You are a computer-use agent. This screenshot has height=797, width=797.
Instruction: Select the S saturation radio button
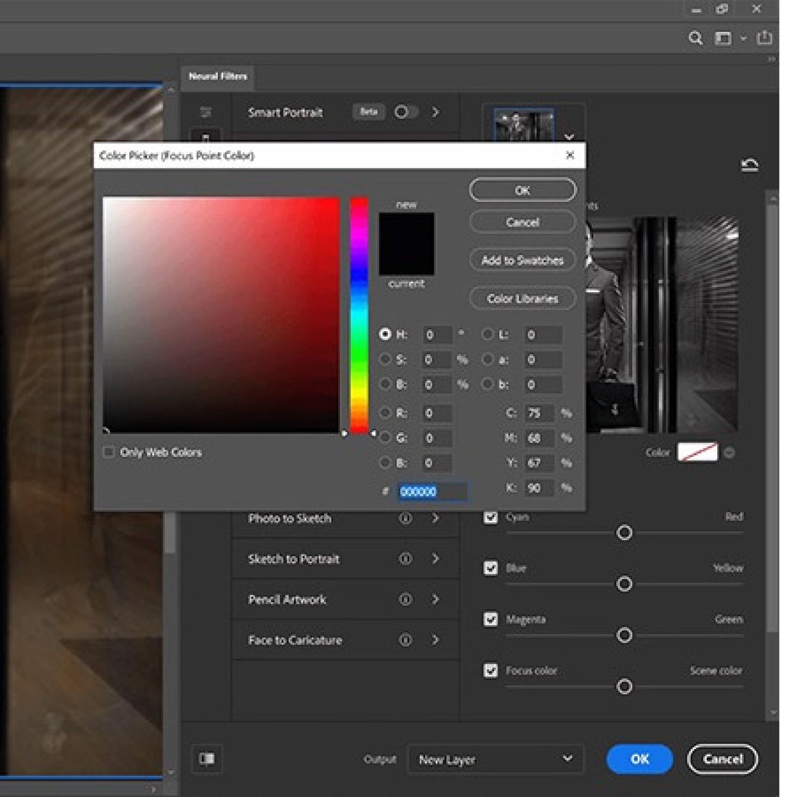pos(385,360)
